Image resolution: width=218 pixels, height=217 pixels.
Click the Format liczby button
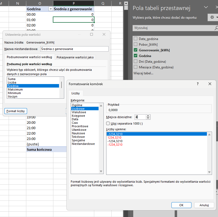(16, 111)
